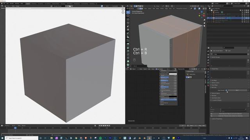Toggle viewport overlays button
This screenshot has height=140, width=250.
point(199,9)
